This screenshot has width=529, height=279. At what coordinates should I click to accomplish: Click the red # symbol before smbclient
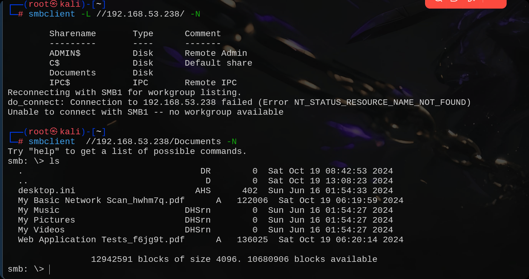pos(20,14)
